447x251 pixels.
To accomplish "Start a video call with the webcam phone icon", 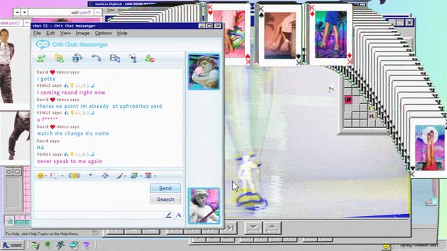I will [x=78, y=58].
